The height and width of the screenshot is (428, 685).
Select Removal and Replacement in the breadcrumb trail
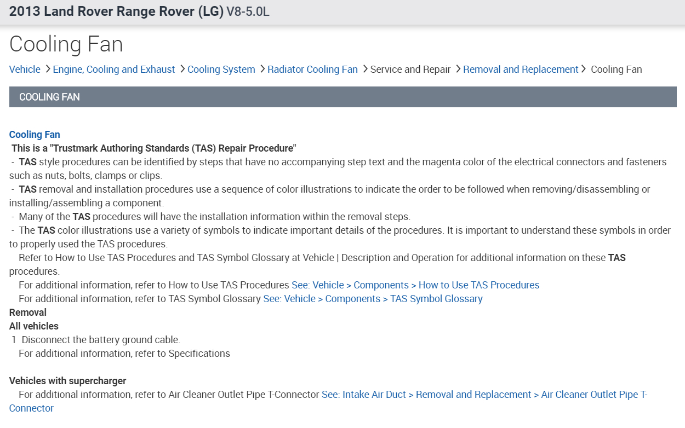pos(521,70)
